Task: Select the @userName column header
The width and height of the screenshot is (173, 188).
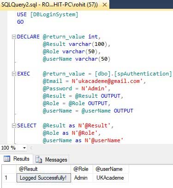Action: pos(111,169)
